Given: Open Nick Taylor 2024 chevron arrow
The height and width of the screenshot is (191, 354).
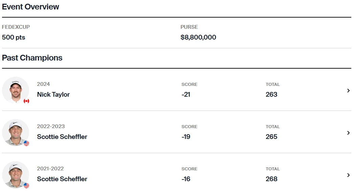Looking at the screenshot, I should [x=348, y=91].
